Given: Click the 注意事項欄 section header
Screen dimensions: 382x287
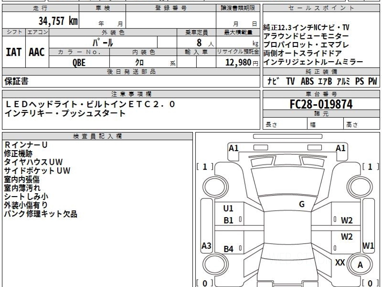Looking at the screenshot, I should coord(131,94).
